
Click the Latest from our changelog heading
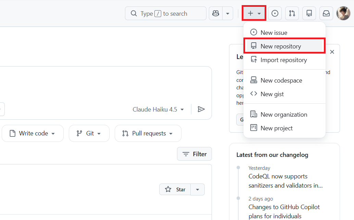[272, 155]
